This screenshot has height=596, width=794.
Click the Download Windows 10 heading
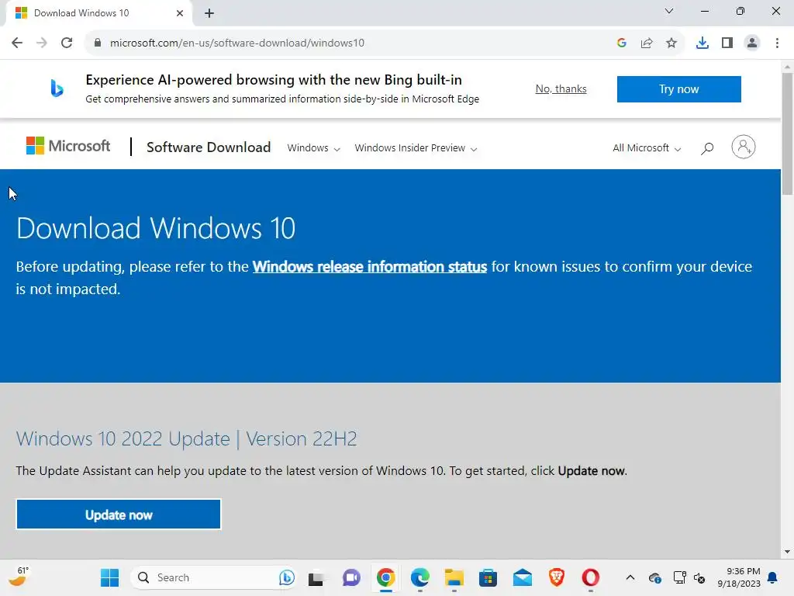point(156,228)
